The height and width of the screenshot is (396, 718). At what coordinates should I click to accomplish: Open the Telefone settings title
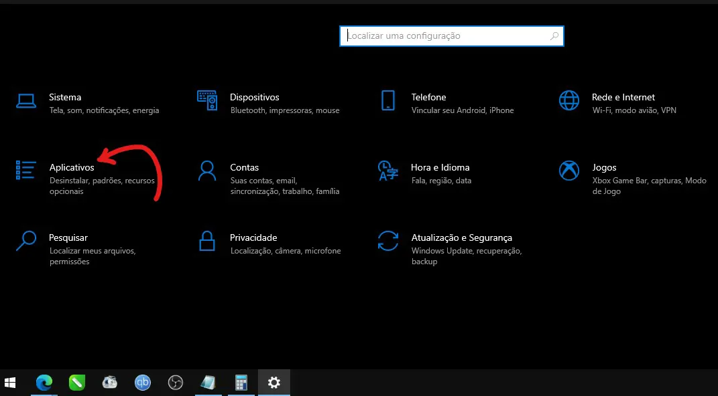click(428, 97)
